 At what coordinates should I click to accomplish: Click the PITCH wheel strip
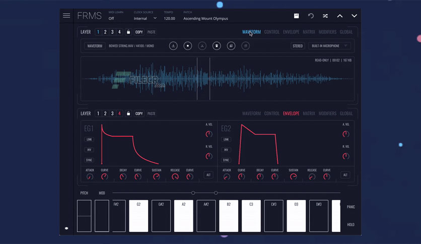[x=84, y=216]
